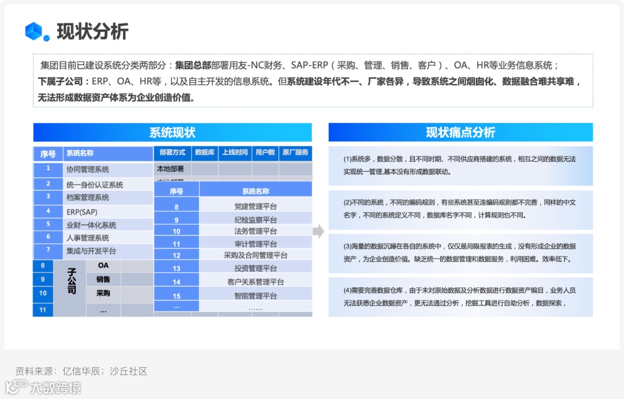The height and width of the screenshot is (399, 624).
Task: Click the 客户关系管理平台 row
Action: coord(233,281)
